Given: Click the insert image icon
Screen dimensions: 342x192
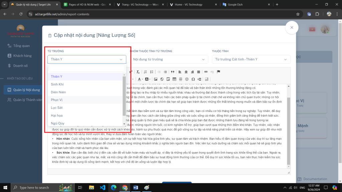Looking at the screenshot, I should tap(156, 79).
